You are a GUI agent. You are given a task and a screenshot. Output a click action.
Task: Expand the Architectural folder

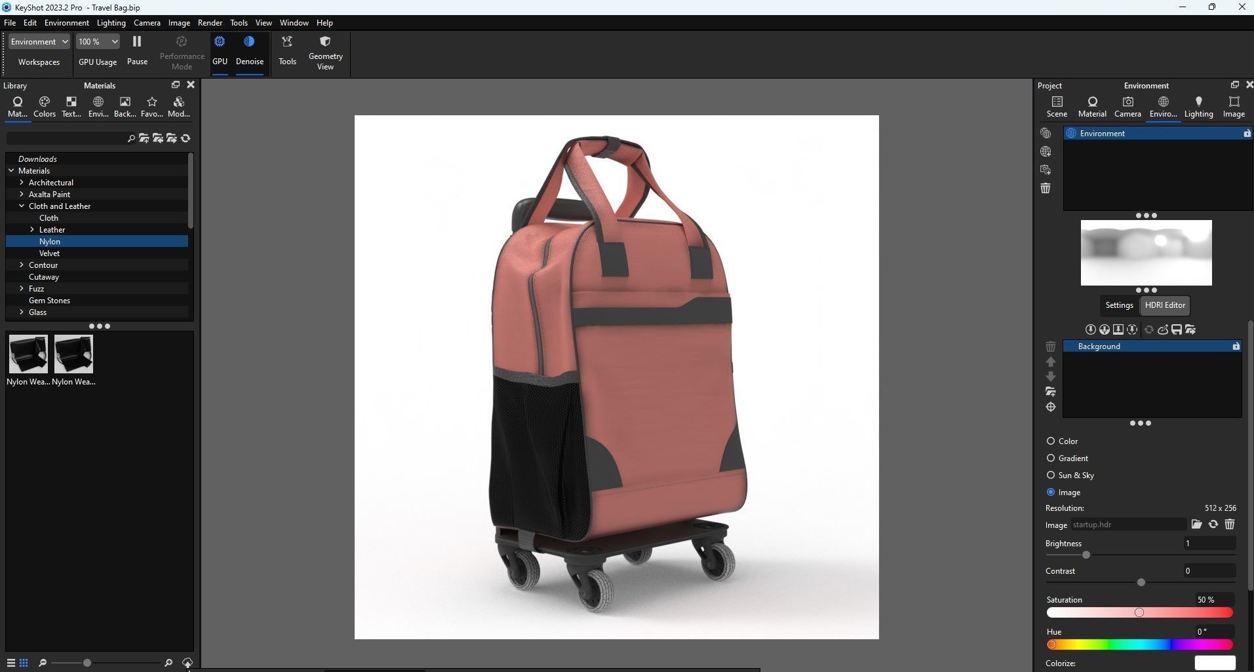click(x=22, y=182)
